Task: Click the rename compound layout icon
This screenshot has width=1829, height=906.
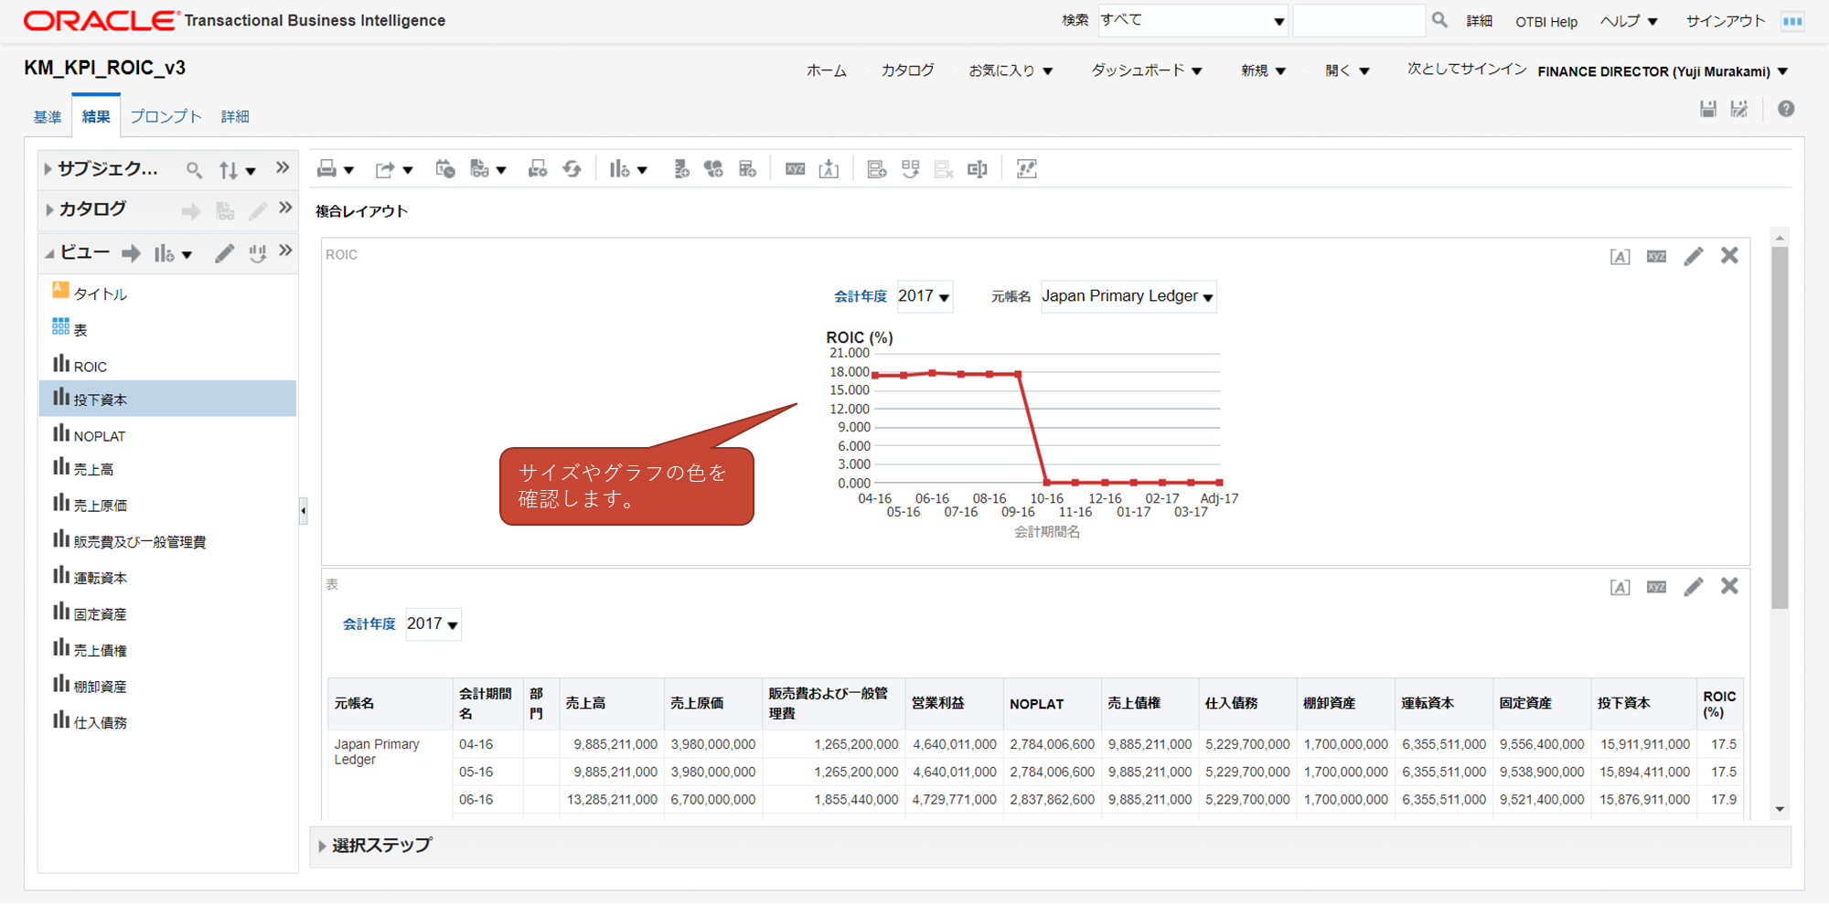Action: tap(978, 169)
